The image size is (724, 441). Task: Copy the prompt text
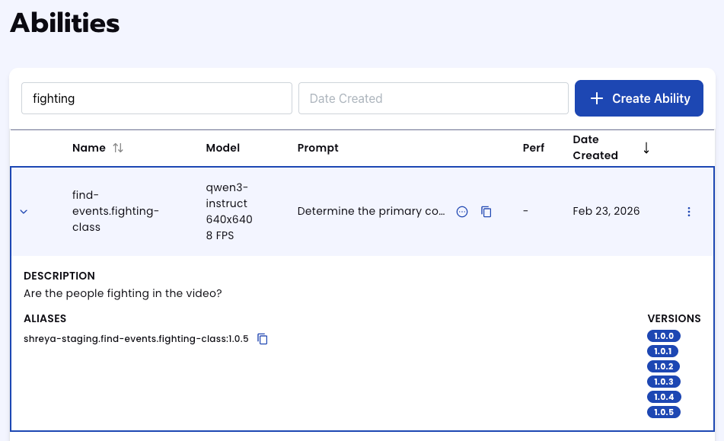[x=486, y=212]
